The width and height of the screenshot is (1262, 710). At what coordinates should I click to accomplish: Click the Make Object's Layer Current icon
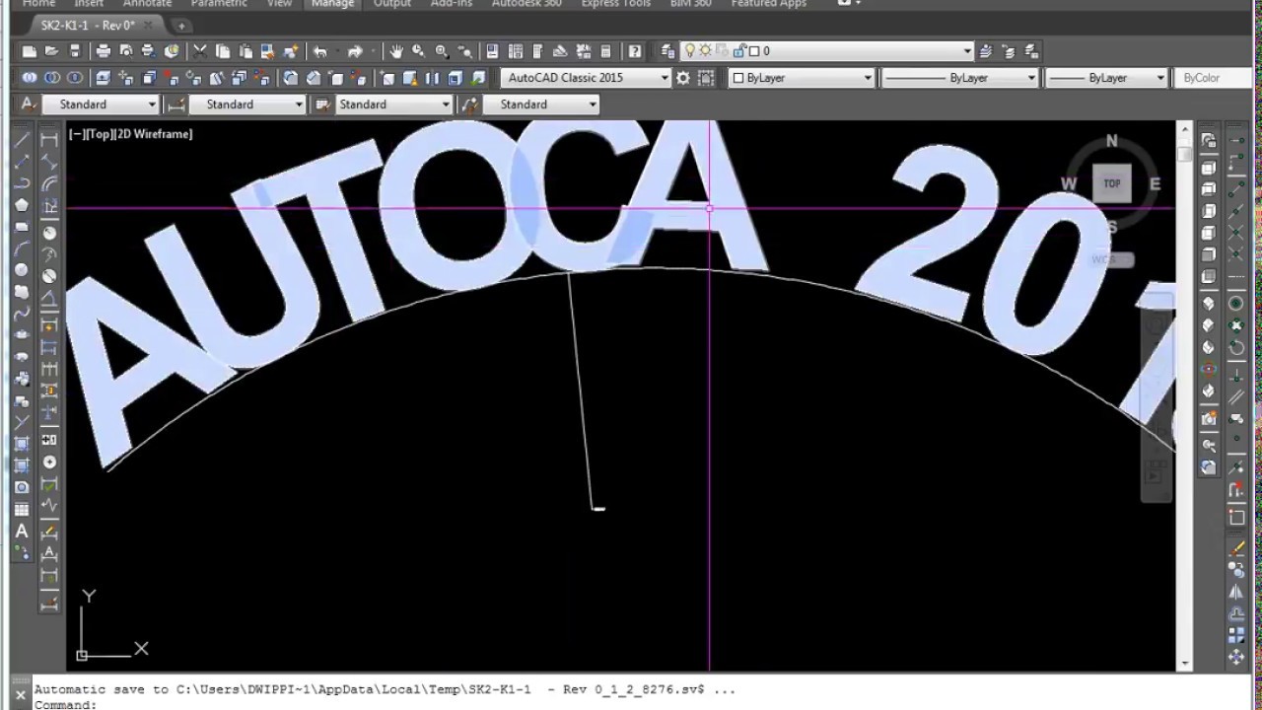(x=986, y=51)
